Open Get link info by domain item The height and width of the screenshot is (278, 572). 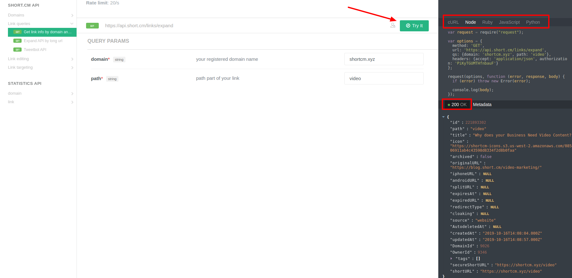[42, 32]
